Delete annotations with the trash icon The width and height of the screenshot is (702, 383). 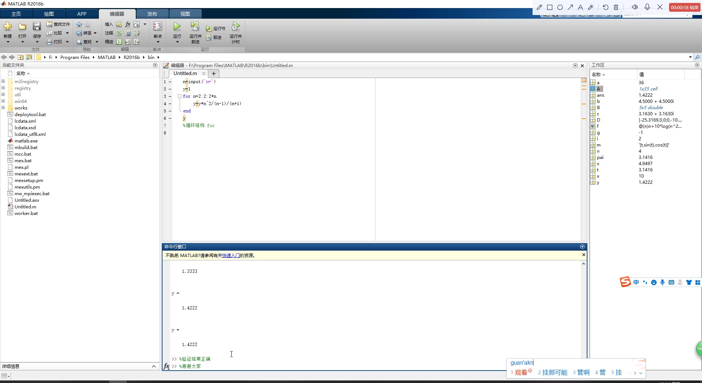coord(616,7)
